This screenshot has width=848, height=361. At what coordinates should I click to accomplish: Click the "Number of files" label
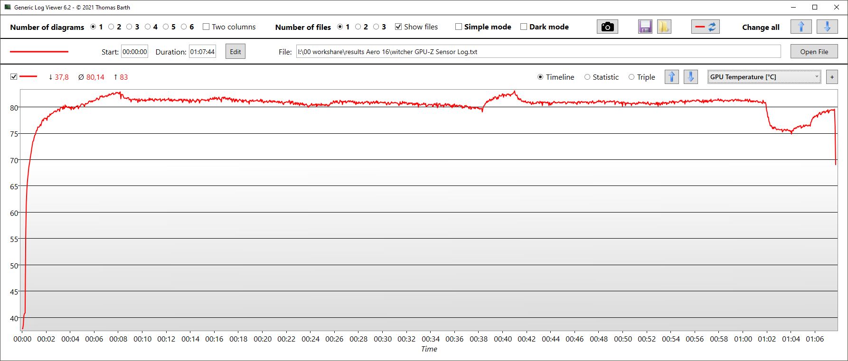click(303, 27)
